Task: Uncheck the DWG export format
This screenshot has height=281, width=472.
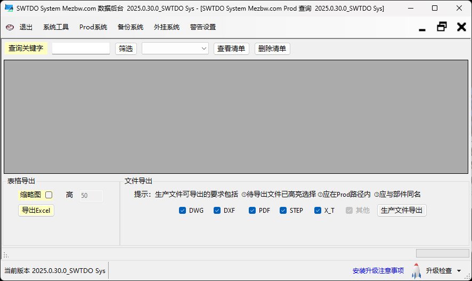Action: click(183, 210)
